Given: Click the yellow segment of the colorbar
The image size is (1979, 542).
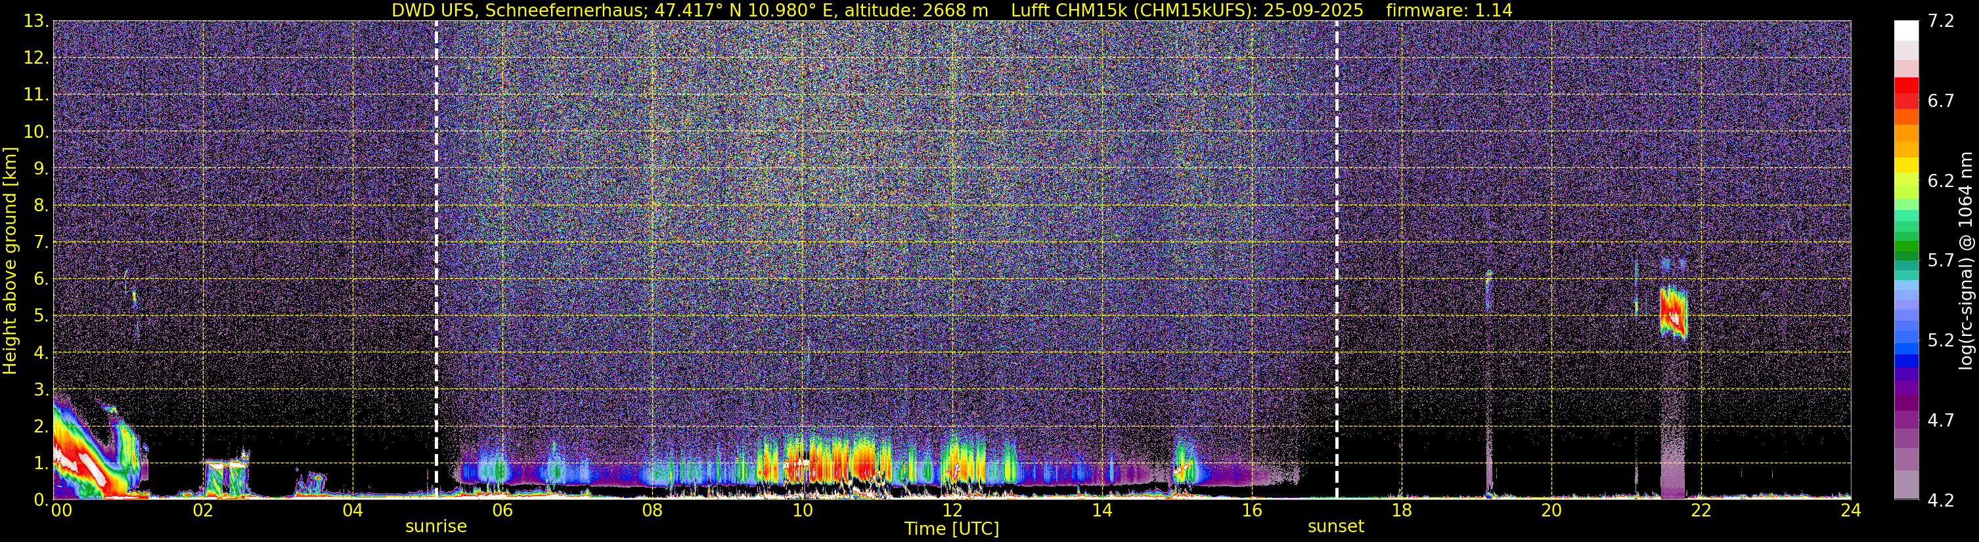Looking at the screenshot, I should pos(1906,164).
